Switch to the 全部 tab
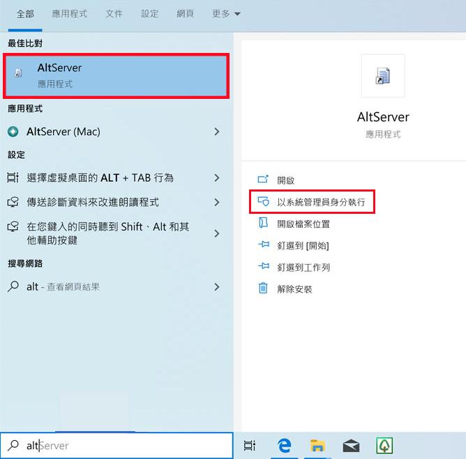The width and height of the screenshot is (466, 459). (x=25, y=14)
